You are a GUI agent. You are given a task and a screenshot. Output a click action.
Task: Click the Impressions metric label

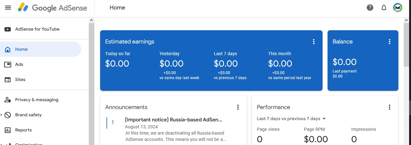(x=364, y=129)
